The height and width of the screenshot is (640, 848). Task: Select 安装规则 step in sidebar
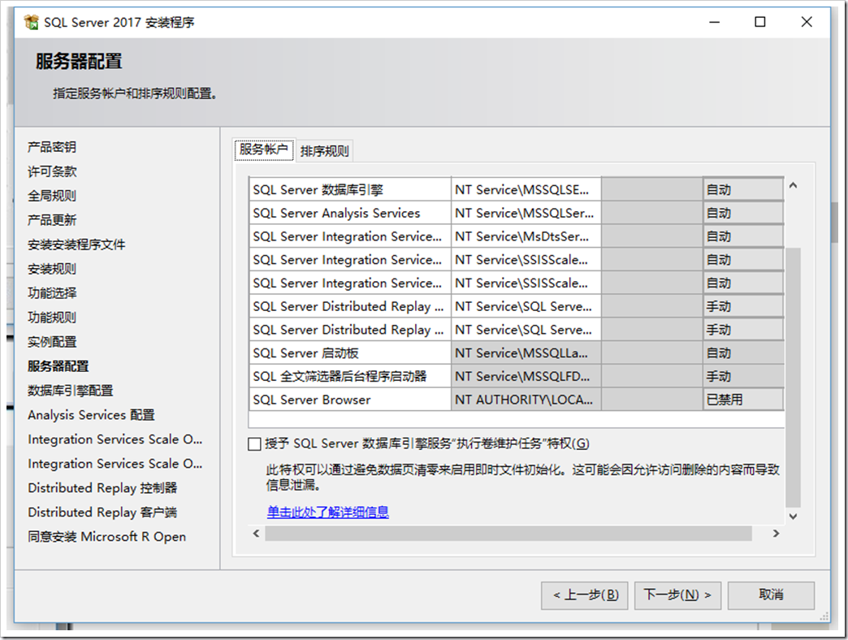[52, 269]
